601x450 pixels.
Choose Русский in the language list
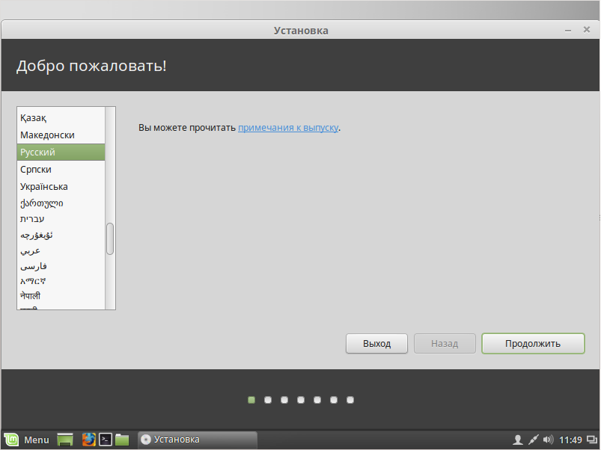pyautogui.click(x=37, y=152)
